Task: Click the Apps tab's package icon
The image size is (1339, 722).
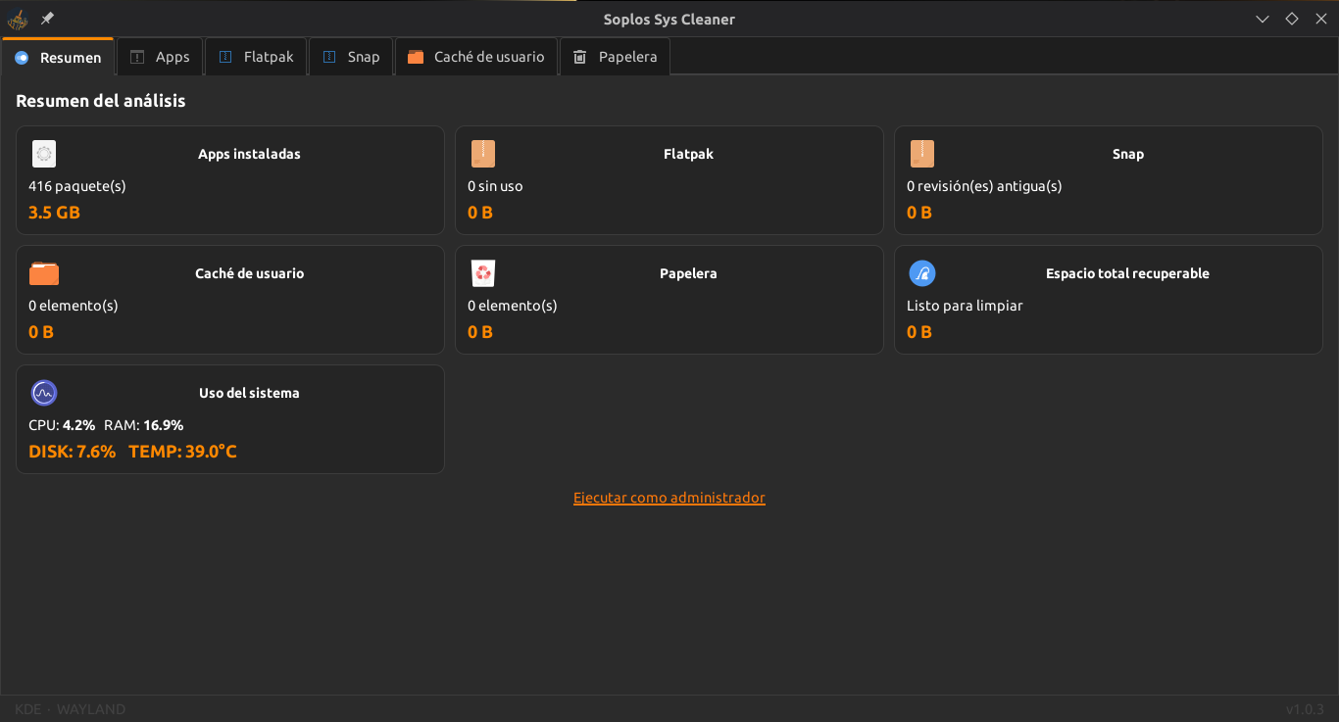Action: 137,57
